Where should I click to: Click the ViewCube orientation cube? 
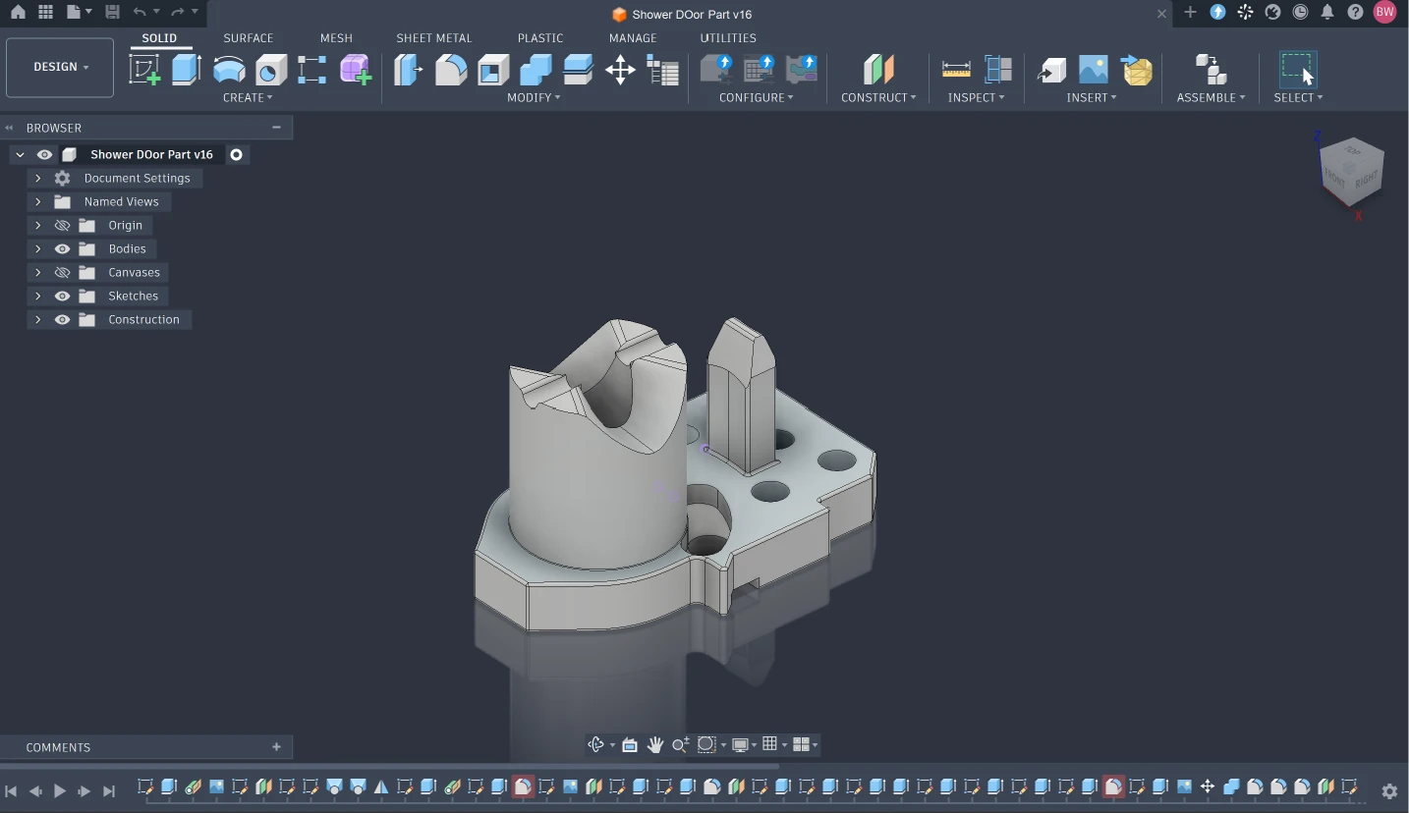(1352, 173)
